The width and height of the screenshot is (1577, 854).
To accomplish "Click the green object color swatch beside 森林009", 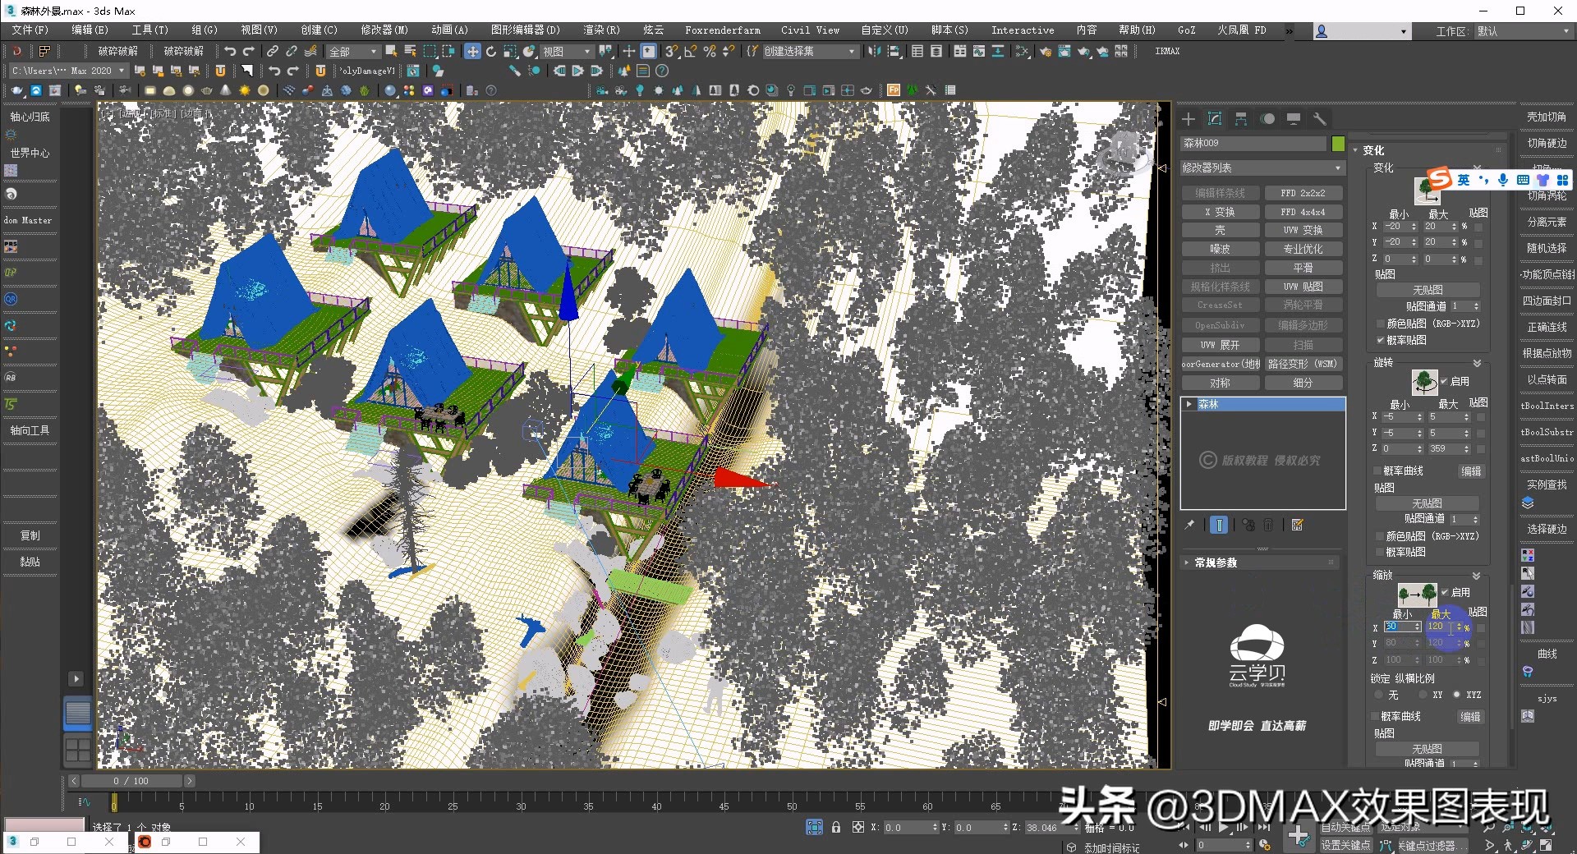I will [x=1338, y=143].
